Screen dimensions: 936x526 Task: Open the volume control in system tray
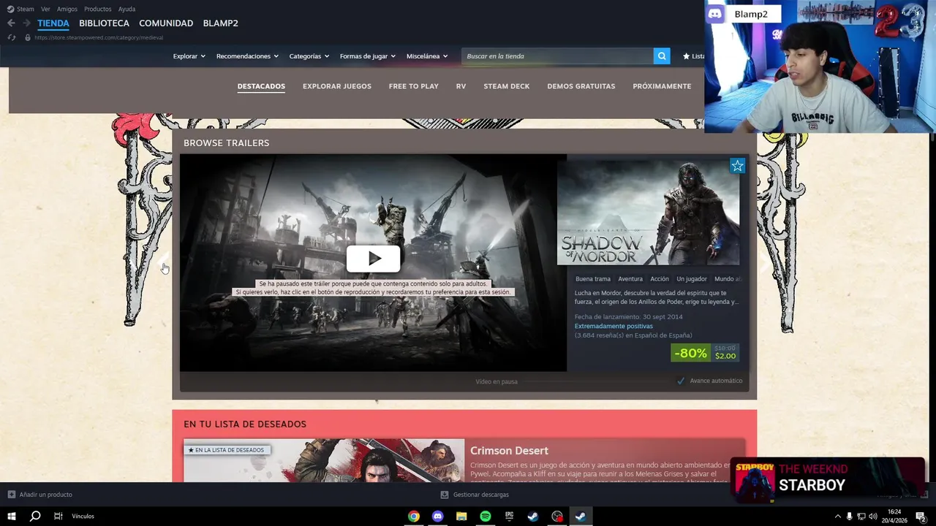pyautogui.click(x=872, y=516)
